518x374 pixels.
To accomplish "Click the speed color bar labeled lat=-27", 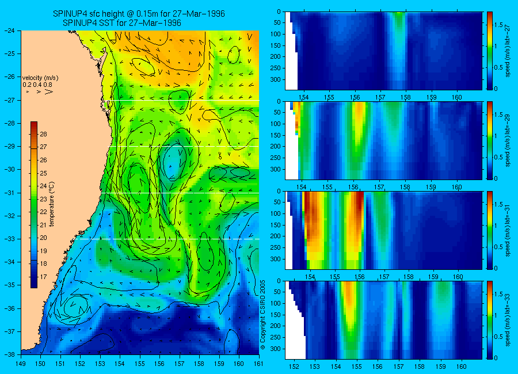I will [490, 51].
